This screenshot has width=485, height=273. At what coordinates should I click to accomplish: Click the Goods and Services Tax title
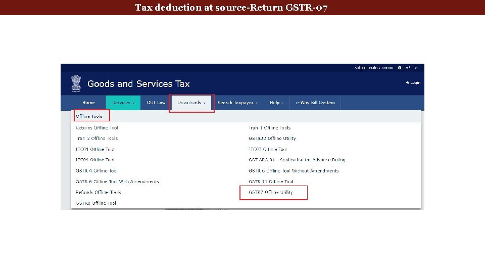pyautogui.click(x=138, y=83)
